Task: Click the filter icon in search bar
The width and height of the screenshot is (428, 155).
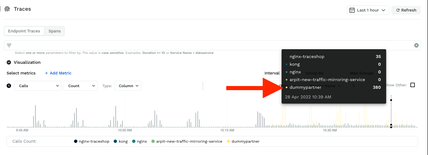Action: [x=9, y=45]
